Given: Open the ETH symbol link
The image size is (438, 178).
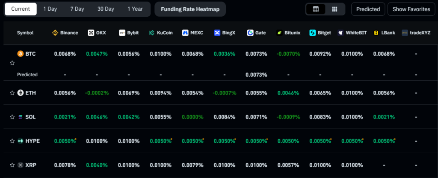Looking at the screenshot, I should coord(30,93).
